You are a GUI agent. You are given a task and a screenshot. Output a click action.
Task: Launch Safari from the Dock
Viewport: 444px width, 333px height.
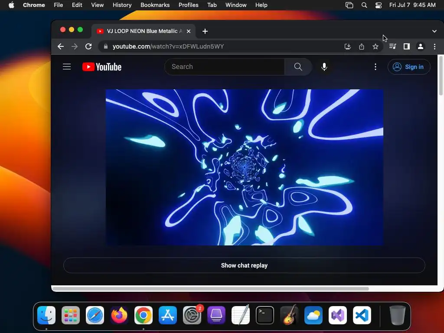click(x=95, y=315)
